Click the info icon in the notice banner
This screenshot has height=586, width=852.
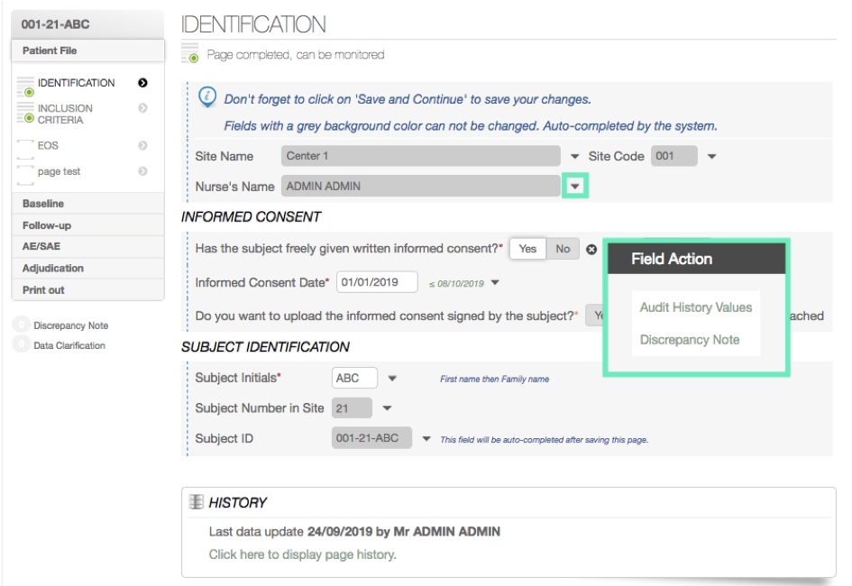[207, 97]
